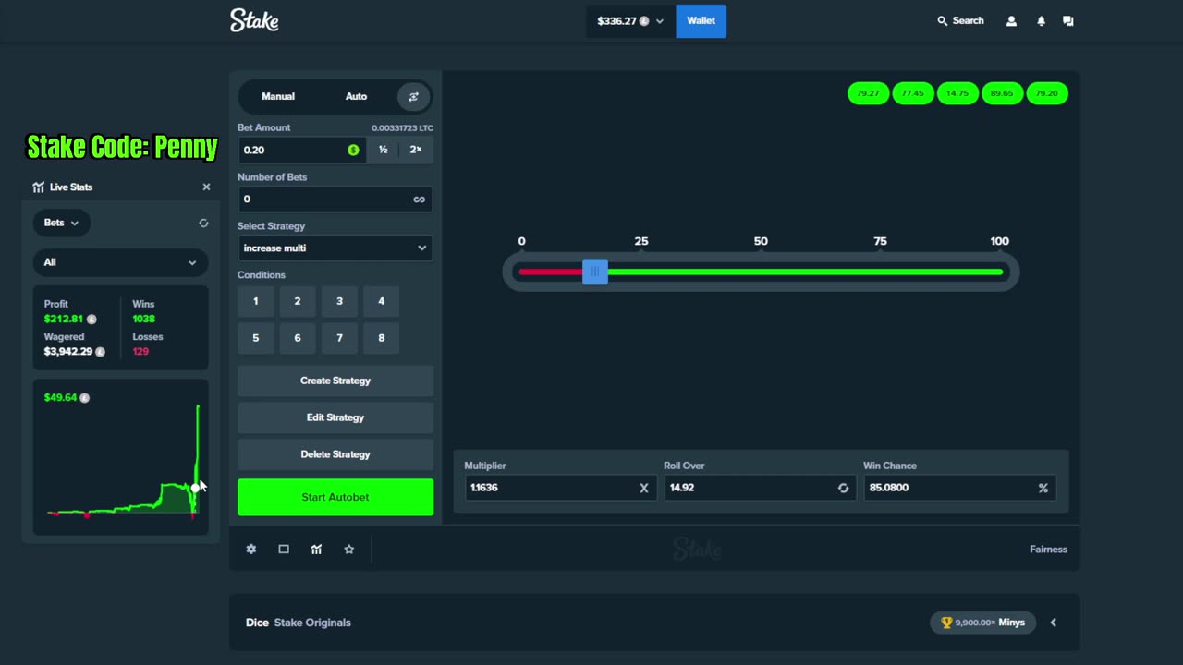Open the Wallet
The image size is (1183, 665).
[701, 20]
